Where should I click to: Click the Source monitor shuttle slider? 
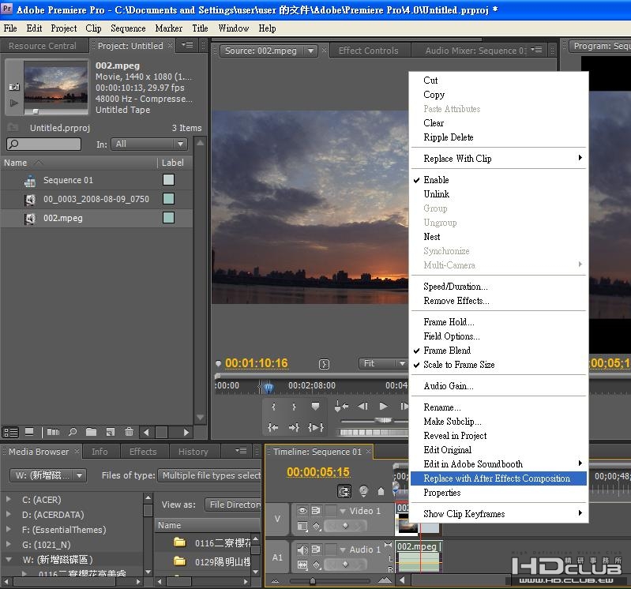(x=383, y=420)
